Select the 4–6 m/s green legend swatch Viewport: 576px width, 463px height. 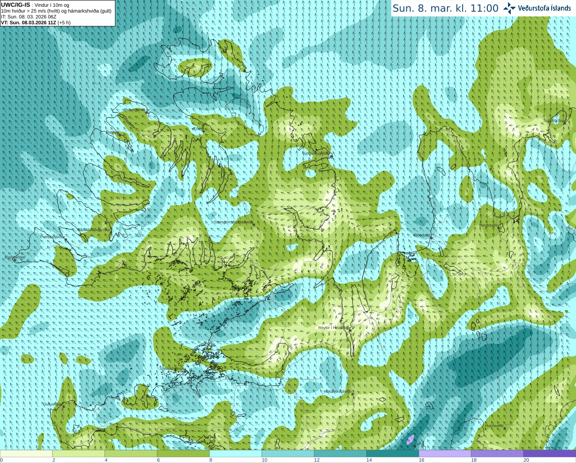pyautogui.click(x=131, y=454)
